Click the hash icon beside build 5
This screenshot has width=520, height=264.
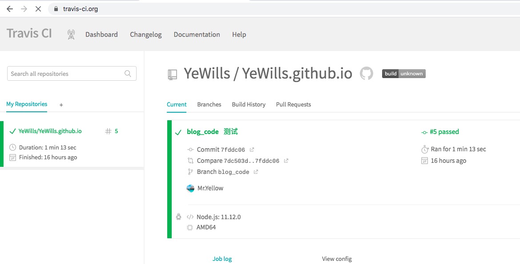coord(108,131)
